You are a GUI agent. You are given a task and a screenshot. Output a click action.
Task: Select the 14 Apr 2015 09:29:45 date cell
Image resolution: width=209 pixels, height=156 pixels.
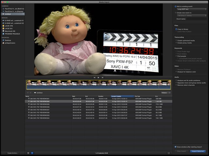[120, 110]
